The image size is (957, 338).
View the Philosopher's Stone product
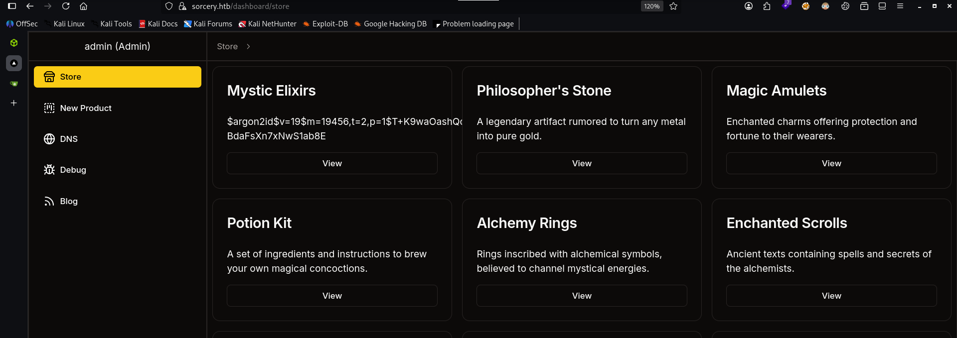(582, 163)
